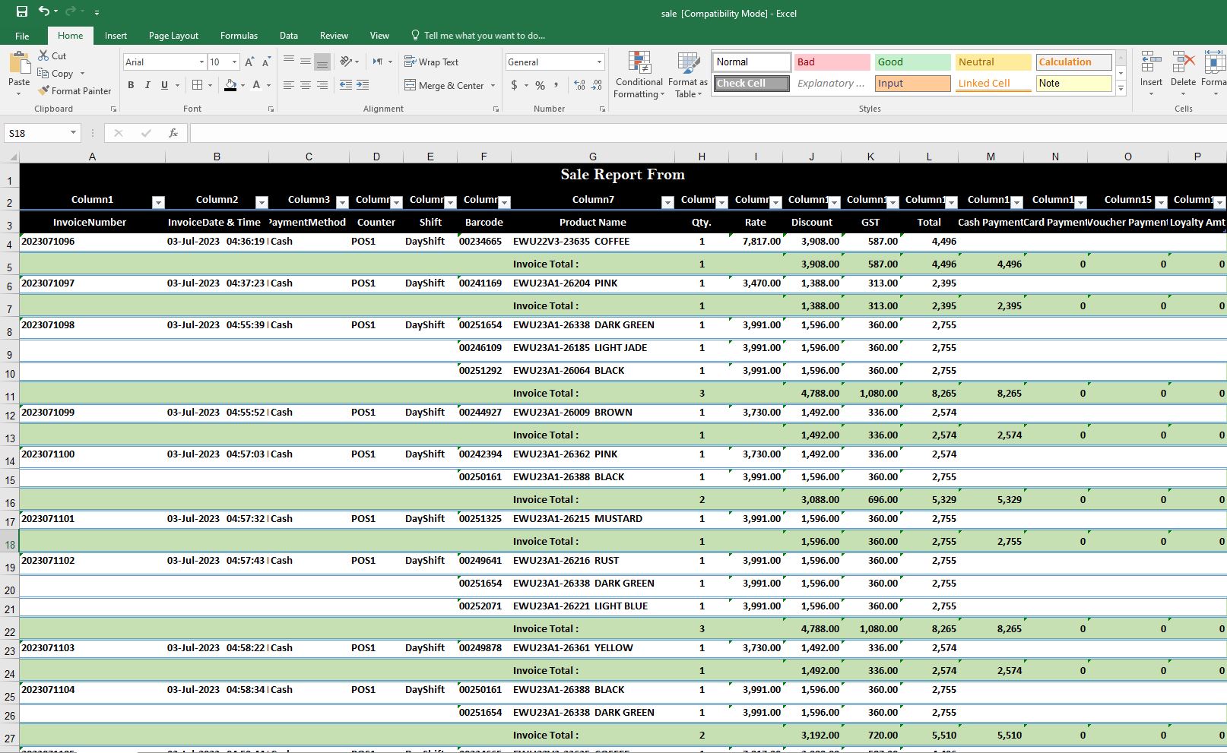The image size is (1227, 753).
Task: Open the Column7 filter dropdown
Action: [x=667, y=202]
